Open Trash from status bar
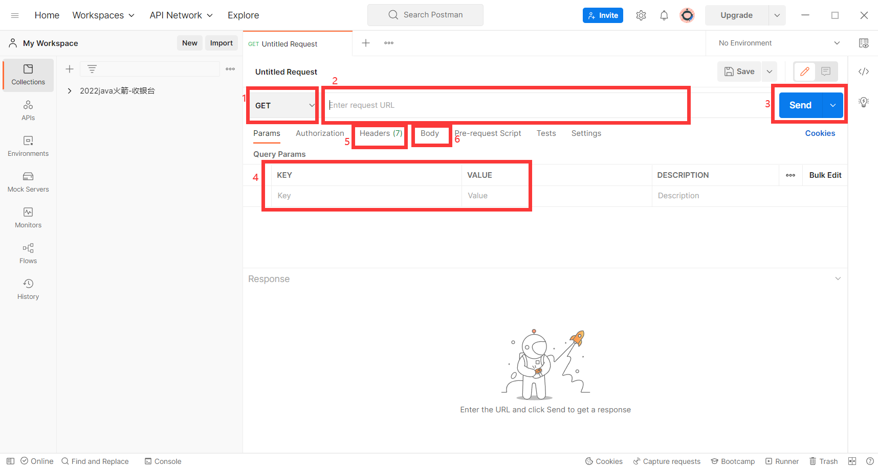This screenshot has height=468, width=878. 824,461
